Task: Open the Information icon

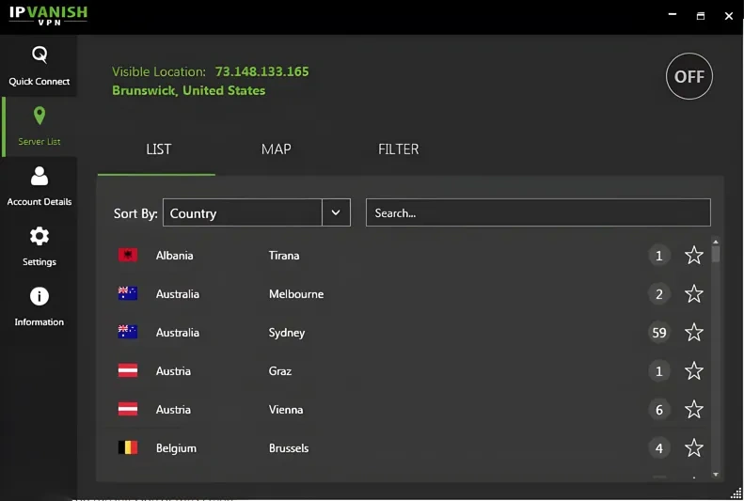Action: pos(40,296)
